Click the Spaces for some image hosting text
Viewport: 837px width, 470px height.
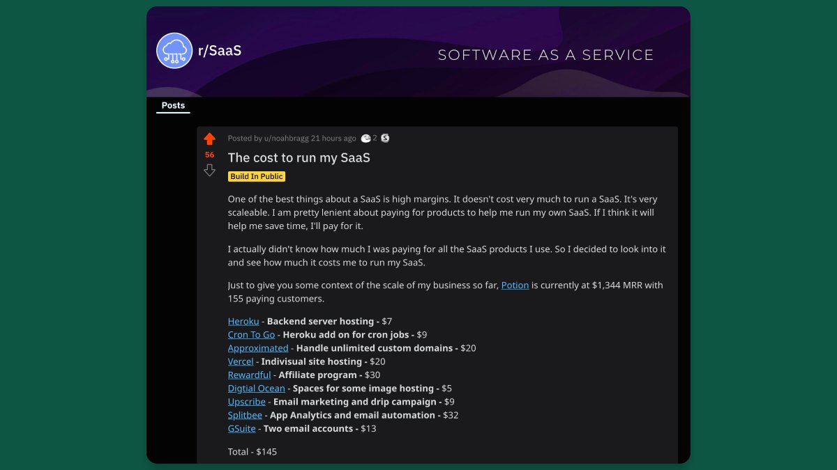(x=362, y=389)
